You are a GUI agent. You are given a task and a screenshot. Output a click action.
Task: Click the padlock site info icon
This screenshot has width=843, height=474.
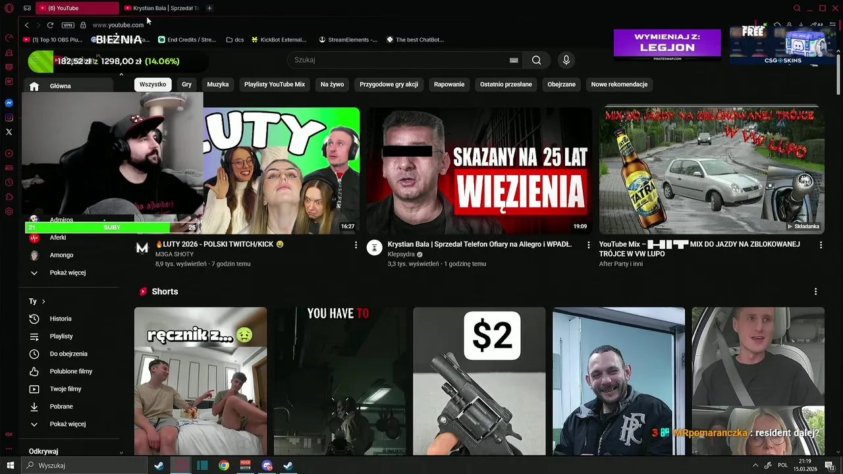[x=83, y=25]
